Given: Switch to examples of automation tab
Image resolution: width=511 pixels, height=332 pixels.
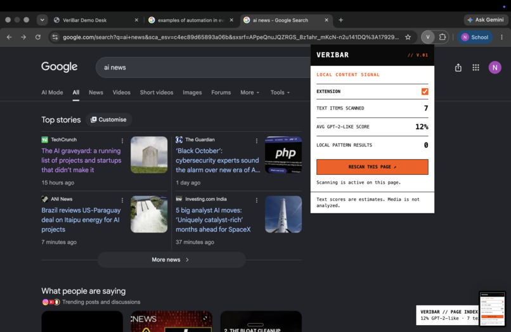Looking at the screenshot, I should click(191, 20).
